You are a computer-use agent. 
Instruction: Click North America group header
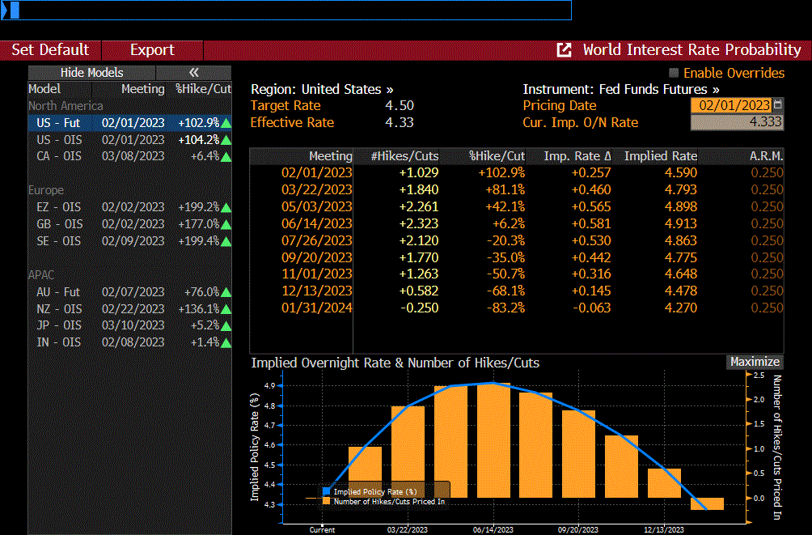point(66,106)
